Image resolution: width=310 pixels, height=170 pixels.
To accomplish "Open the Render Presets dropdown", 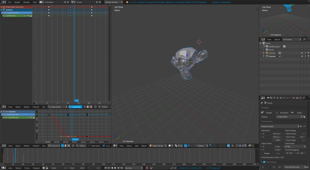I will (280, 126).
